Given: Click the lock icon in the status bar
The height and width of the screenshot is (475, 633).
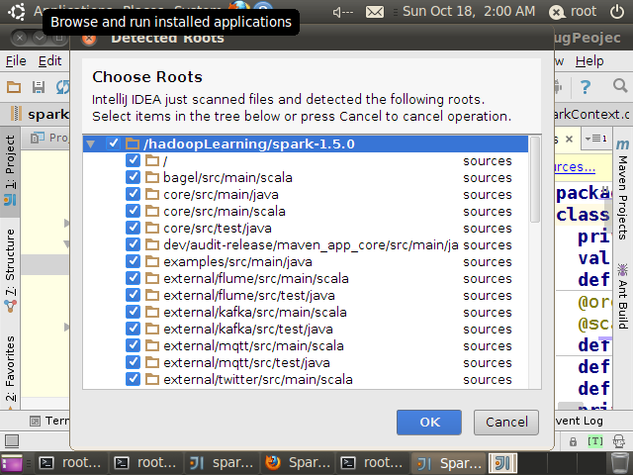Looking at the screenshot, I should coord(573,441).
